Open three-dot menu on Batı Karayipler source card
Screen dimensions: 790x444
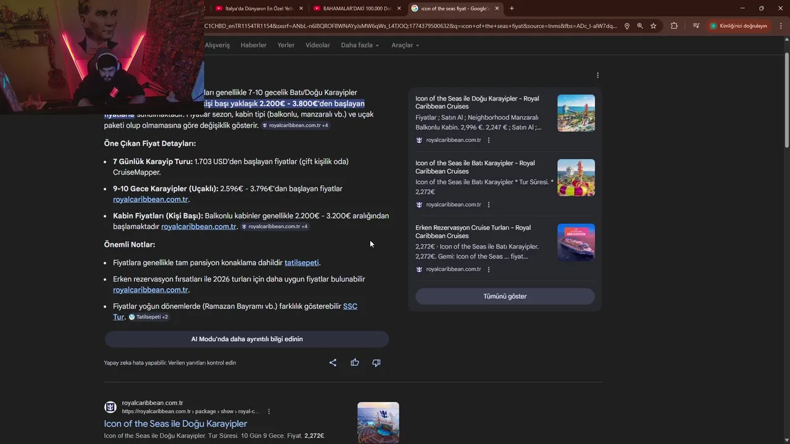tap(489, 205)
